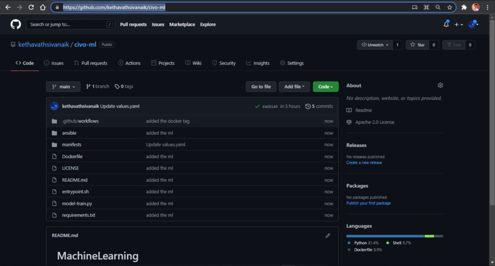Expand the Unwatch dropdown

tap(375, 45)
